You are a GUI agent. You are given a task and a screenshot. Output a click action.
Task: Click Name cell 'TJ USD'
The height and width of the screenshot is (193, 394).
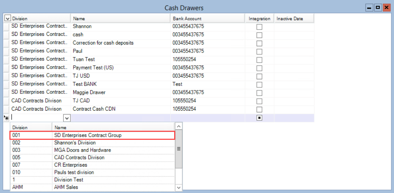coord(121,76)
